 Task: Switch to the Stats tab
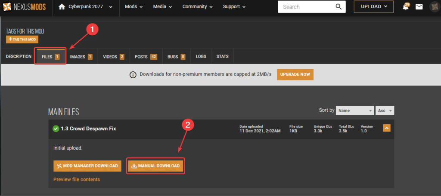[x=223, y=56]
